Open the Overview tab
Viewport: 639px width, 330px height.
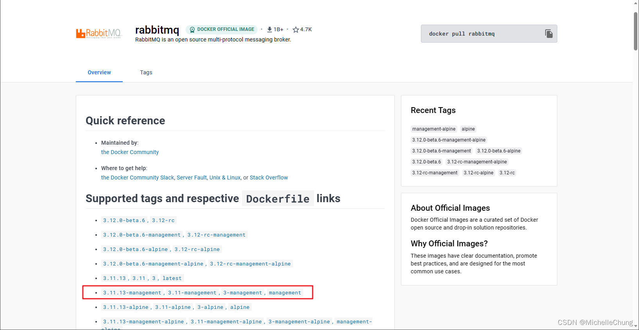point(99,72)
